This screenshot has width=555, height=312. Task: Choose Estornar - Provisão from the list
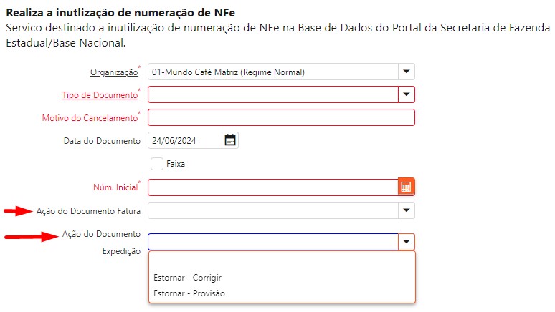[x=189, y=293]
